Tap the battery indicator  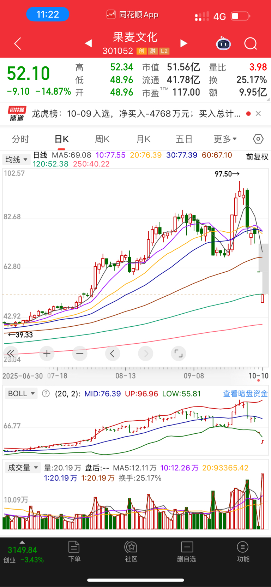pyautogui.click(x=241, y=16)
